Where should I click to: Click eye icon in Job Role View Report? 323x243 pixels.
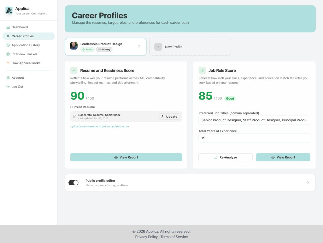point(273,157)
